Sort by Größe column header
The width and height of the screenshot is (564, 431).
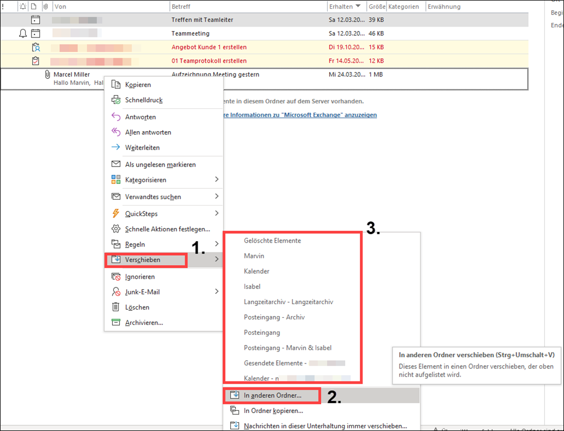point(377,7)
